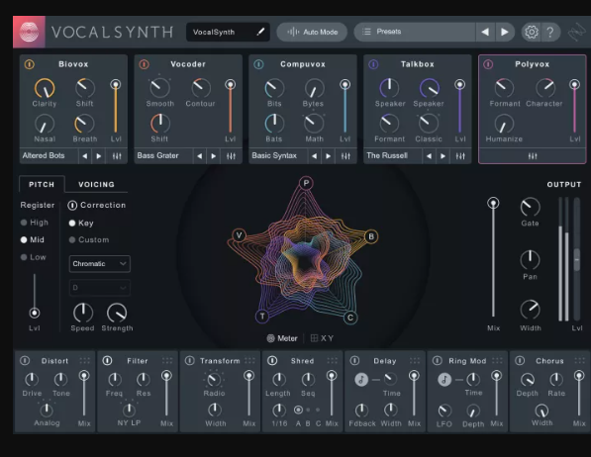Click Filter module drag handle dots
Image resolution: width=591 pixels, height=457 pixels.
coord(167,360)
